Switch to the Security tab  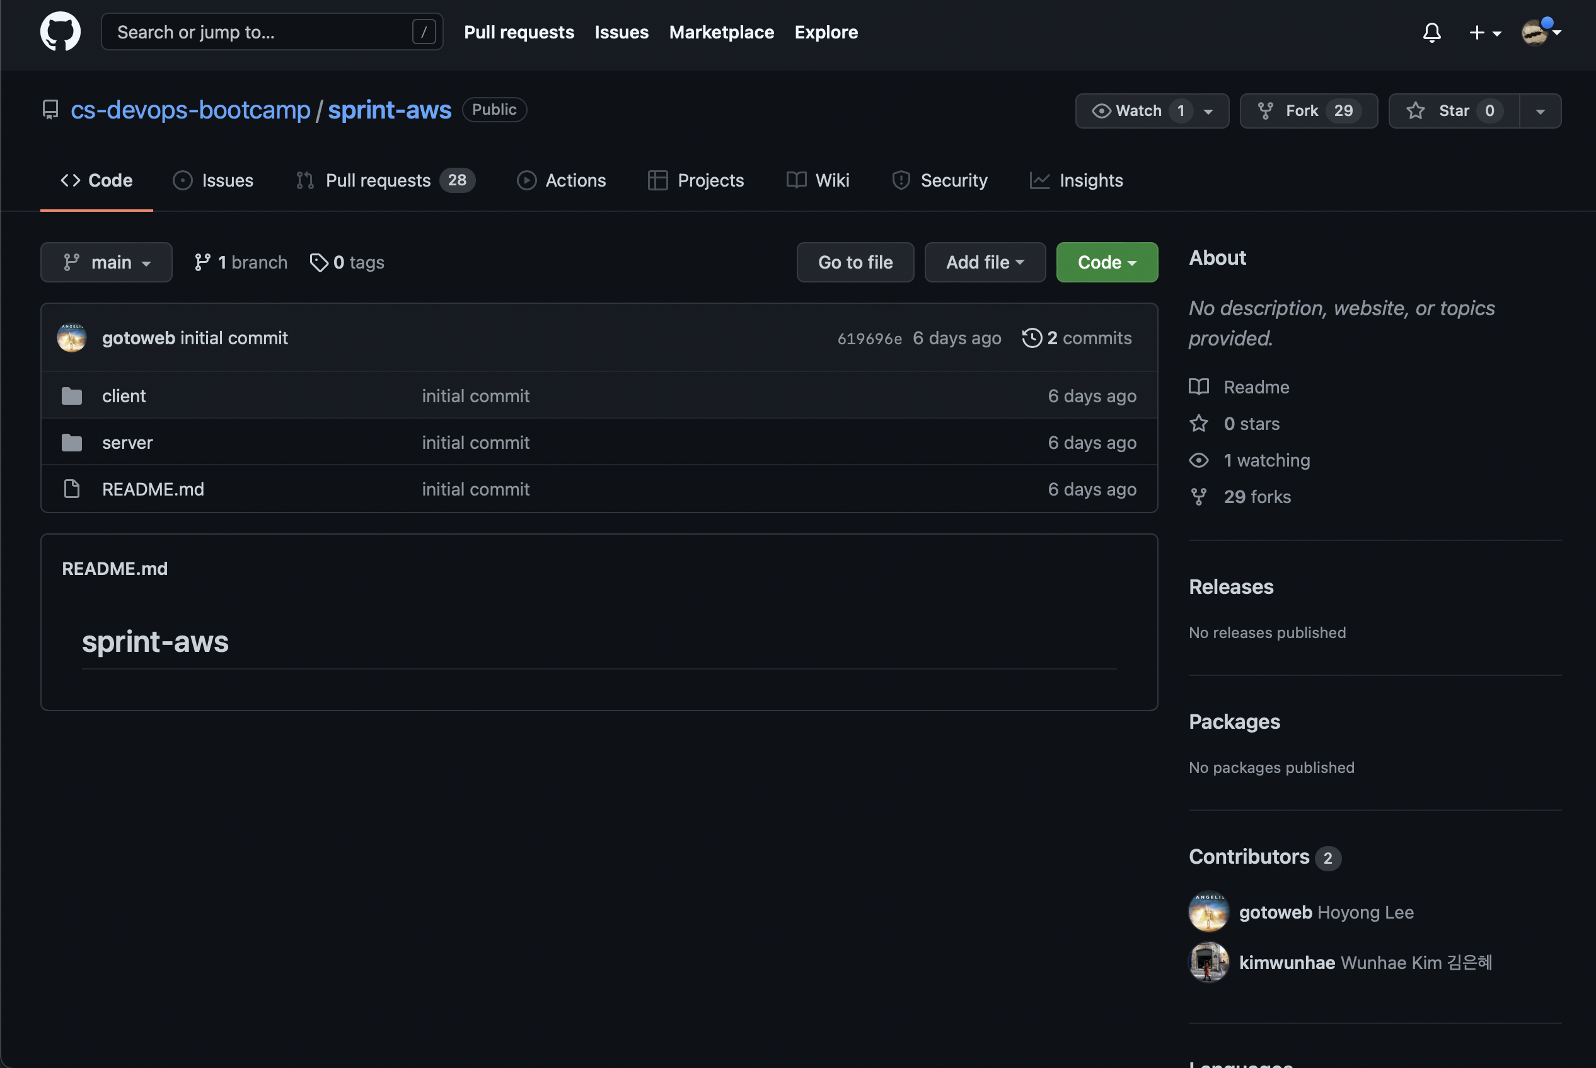coord(940,180)
